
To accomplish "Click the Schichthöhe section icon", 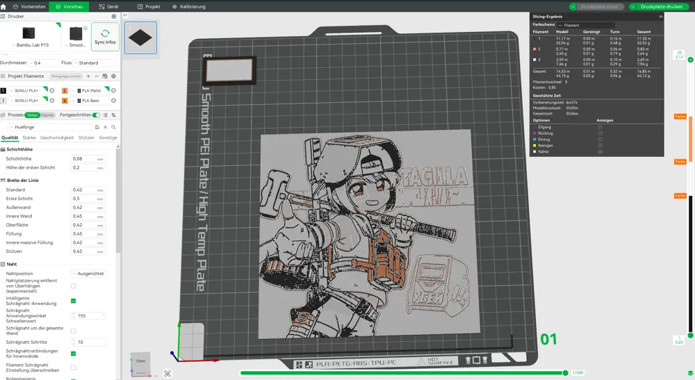I will coord(3,149).
